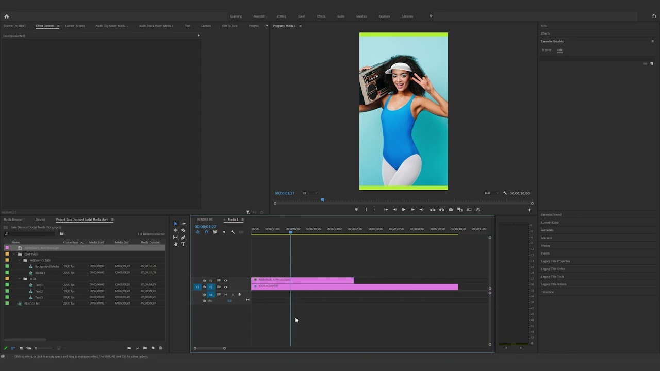Select the Hand tool
660x371 pixels.
pos(175,244)
